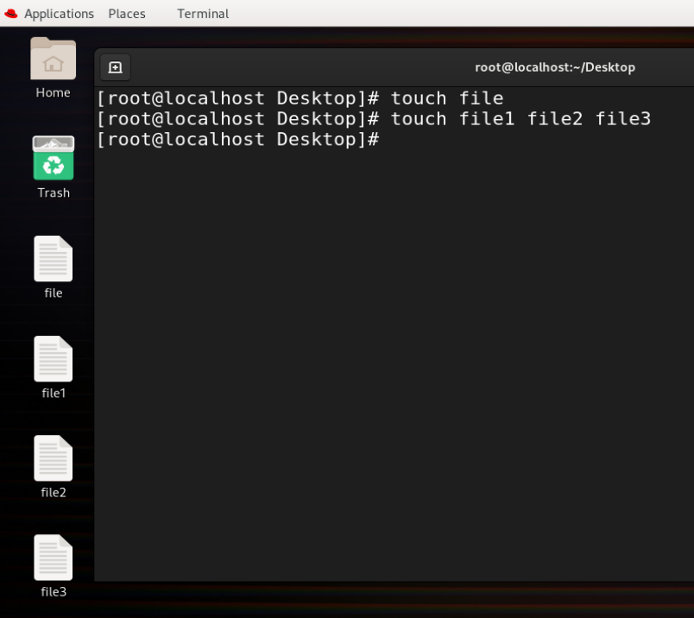Select the desktop icon named file

click(x=54, y=259)
